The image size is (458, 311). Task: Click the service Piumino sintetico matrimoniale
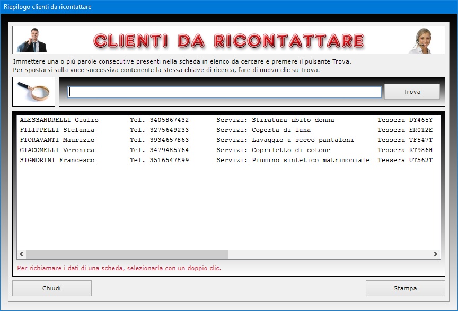point(311,160)
